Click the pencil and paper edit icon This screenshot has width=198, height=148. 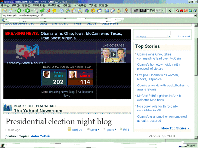[113, 11]
